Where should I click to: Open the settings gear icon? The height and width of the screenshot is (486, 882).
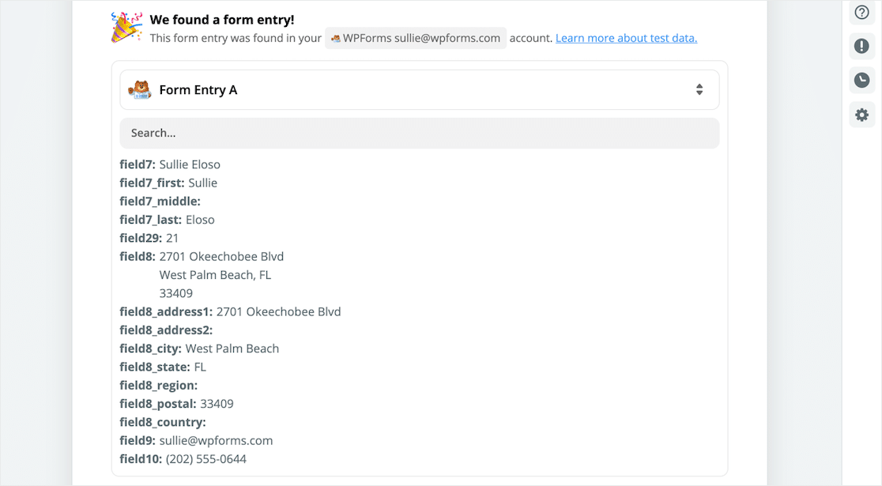(x=861, y=115)
